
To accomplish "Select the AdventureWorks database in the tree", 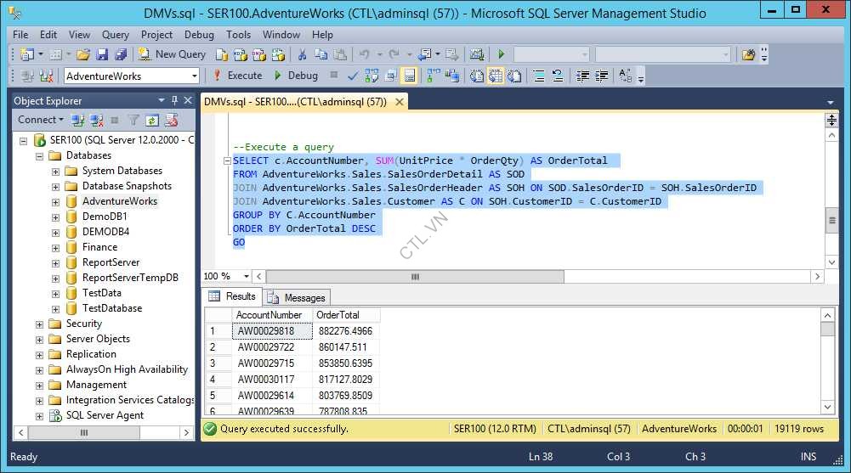I will (x=119, y=201).
